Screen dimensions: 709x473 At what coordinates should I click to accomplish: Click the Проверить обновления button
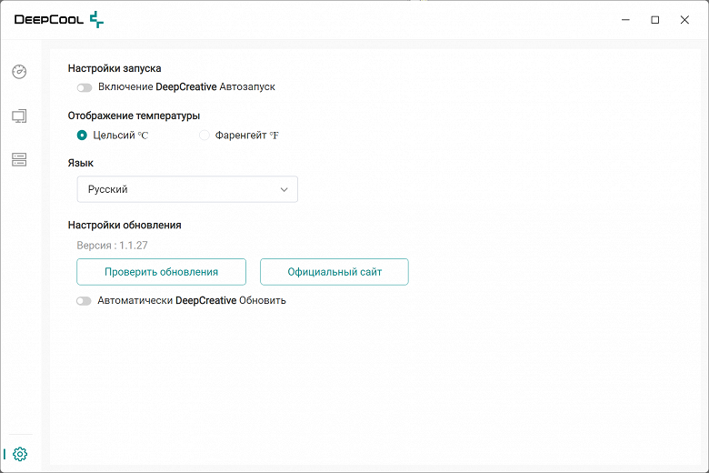pyautogui.click(x=161, y=272)
